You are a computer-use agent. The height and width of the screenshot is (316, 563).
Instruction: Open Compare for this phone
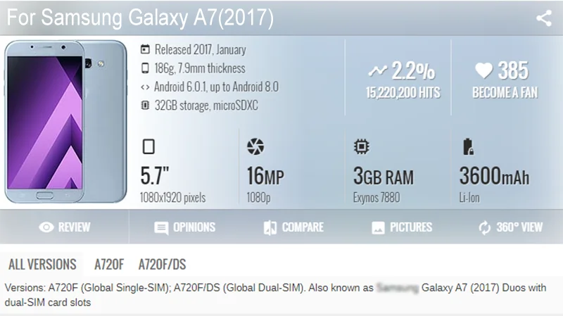tap(293, 227)
